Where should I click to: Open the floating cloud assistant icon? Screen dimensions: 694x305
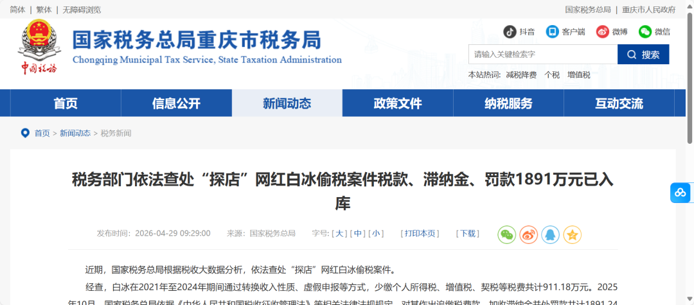click(x=681, y=193)
